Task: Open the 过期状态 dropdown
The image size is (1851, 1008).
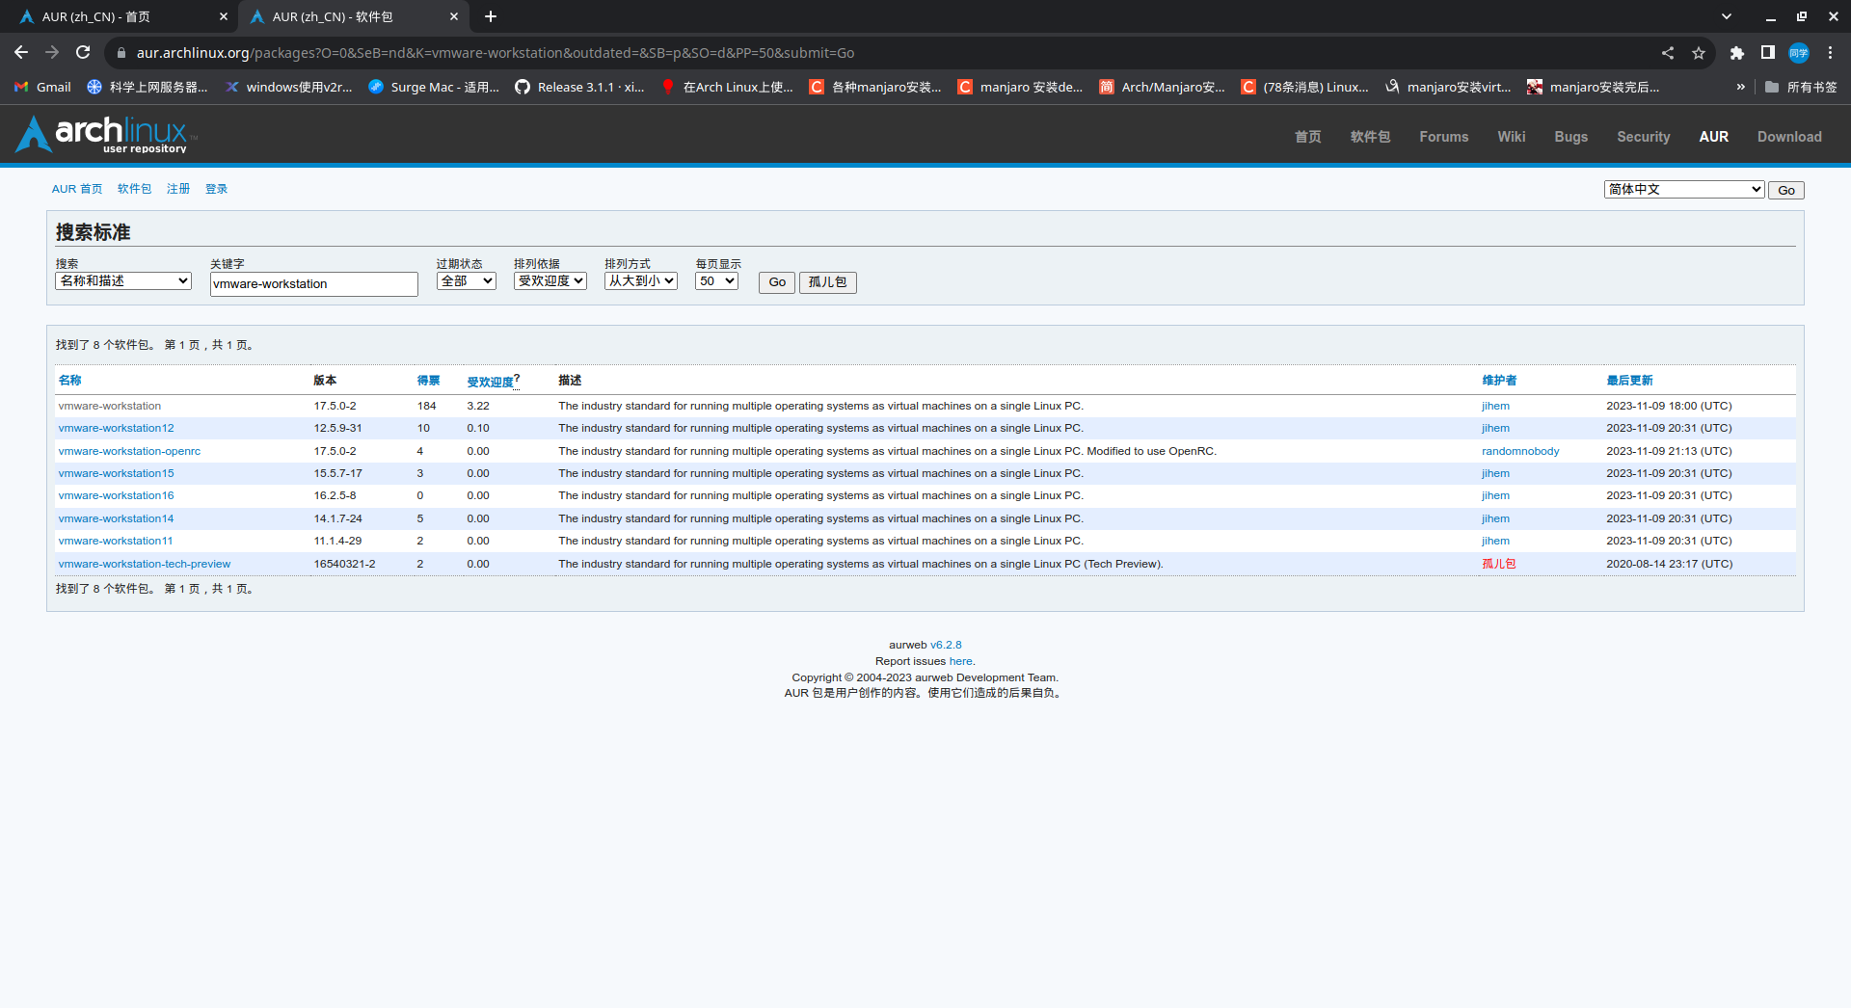Action: pos(467,281)
